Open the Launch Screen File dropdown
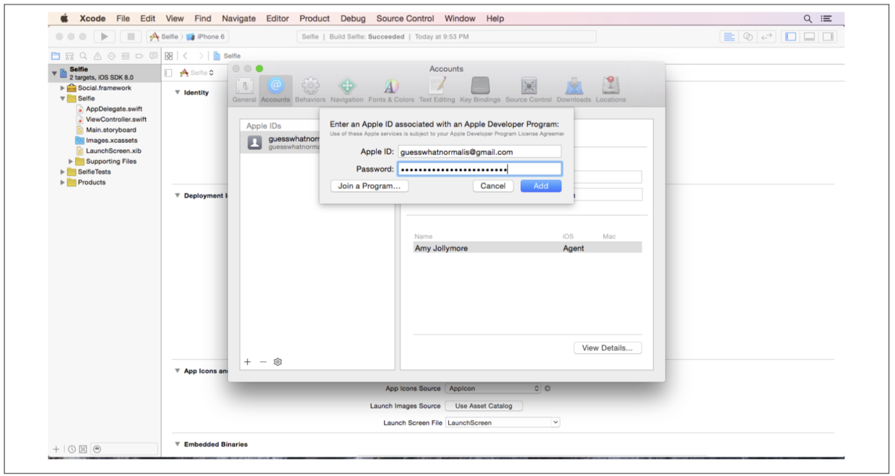The image size is (895, 476). pyautogui.click(x=502, y=423)
